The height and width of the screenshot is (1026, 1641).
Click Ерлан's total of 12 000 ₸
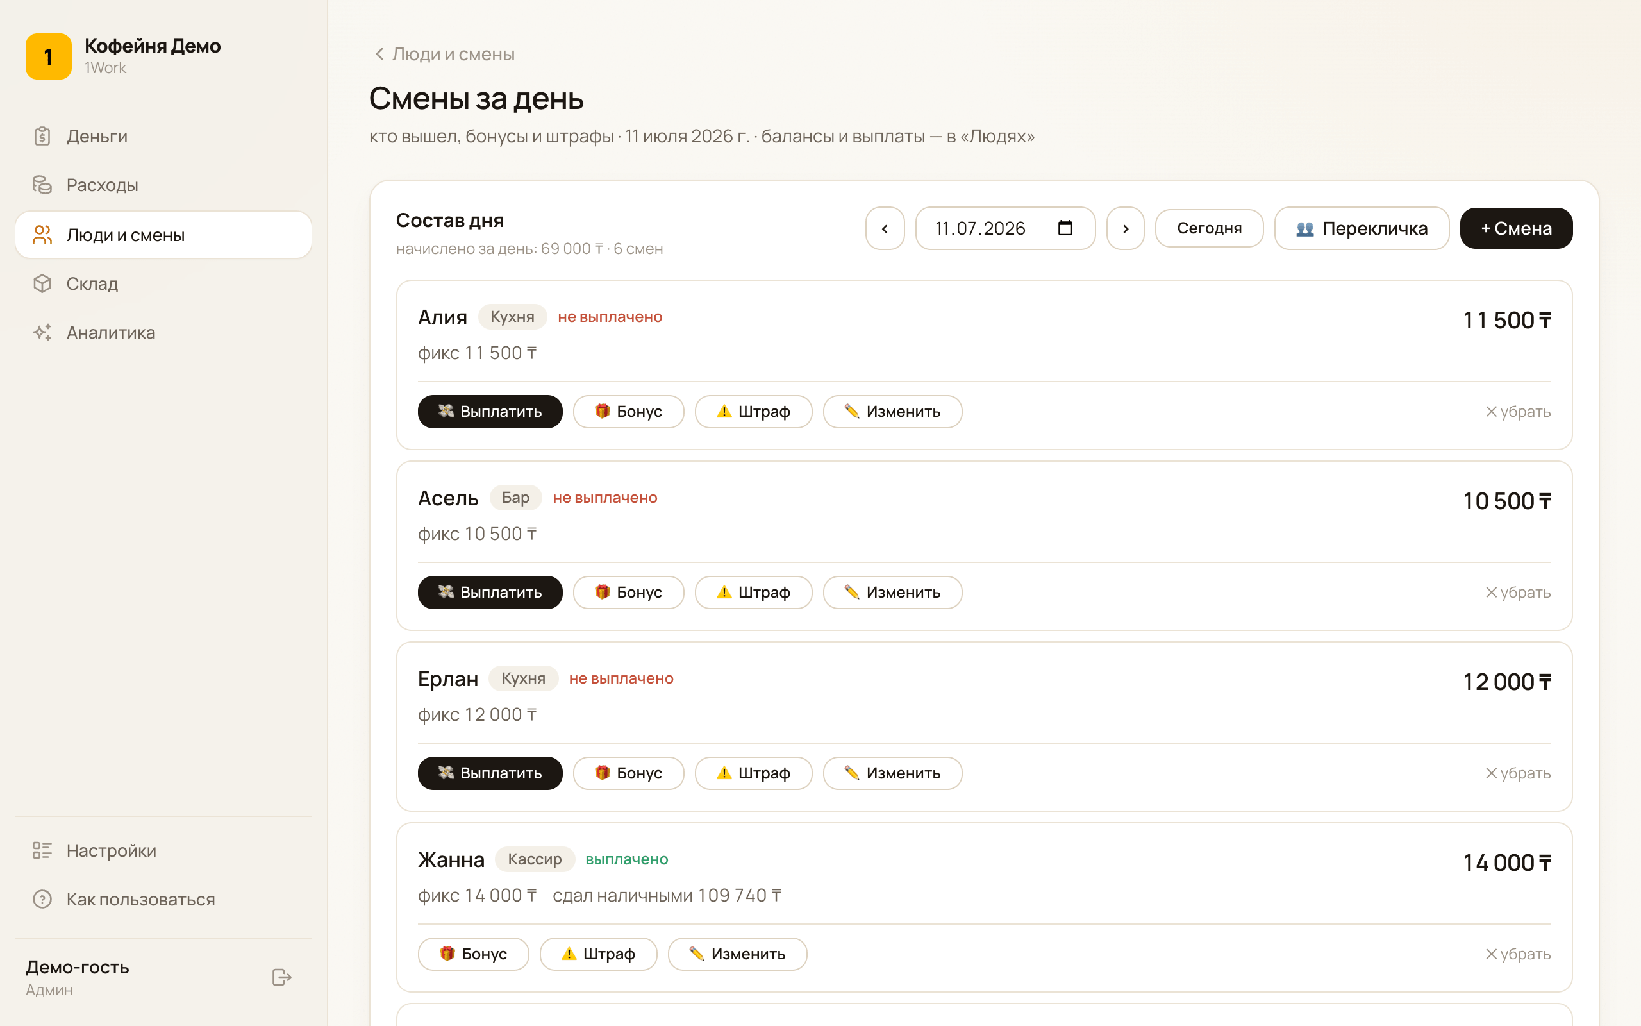[1507, 682]
